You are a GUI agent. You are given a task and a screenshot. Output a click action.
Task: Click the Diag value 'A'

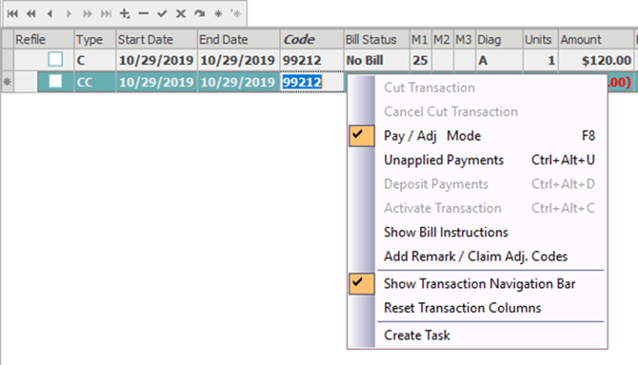(499, 60)
